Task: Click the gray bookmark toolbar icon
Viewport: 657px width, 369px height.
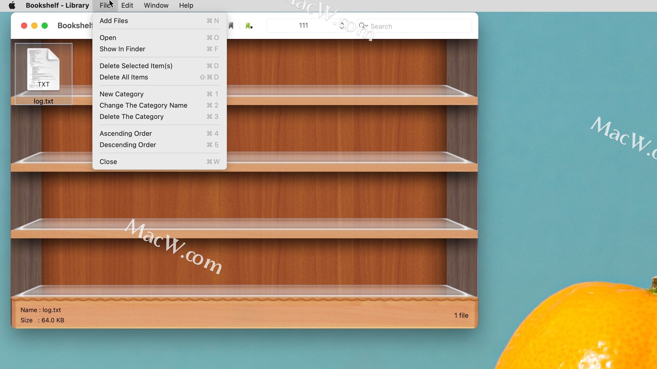Action: click(x=231, y=26)
